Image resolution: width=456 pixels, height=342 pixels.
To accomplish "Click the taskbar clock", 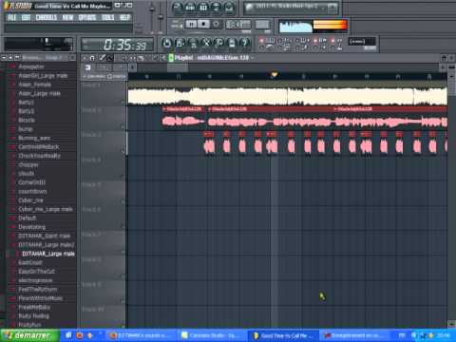I will point(444,335).
